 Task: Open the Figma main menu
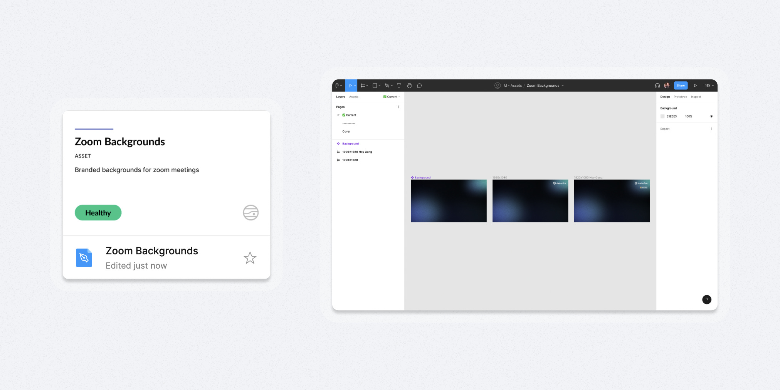pyautogui.click(x=338, y=85)
